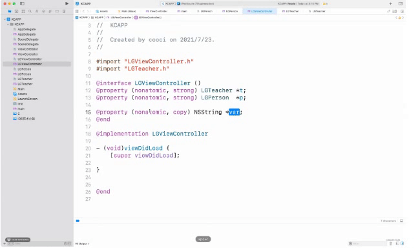420x248 pixels.
Task: Open the Breakpoint navigator
Action: tap(57, 11)
